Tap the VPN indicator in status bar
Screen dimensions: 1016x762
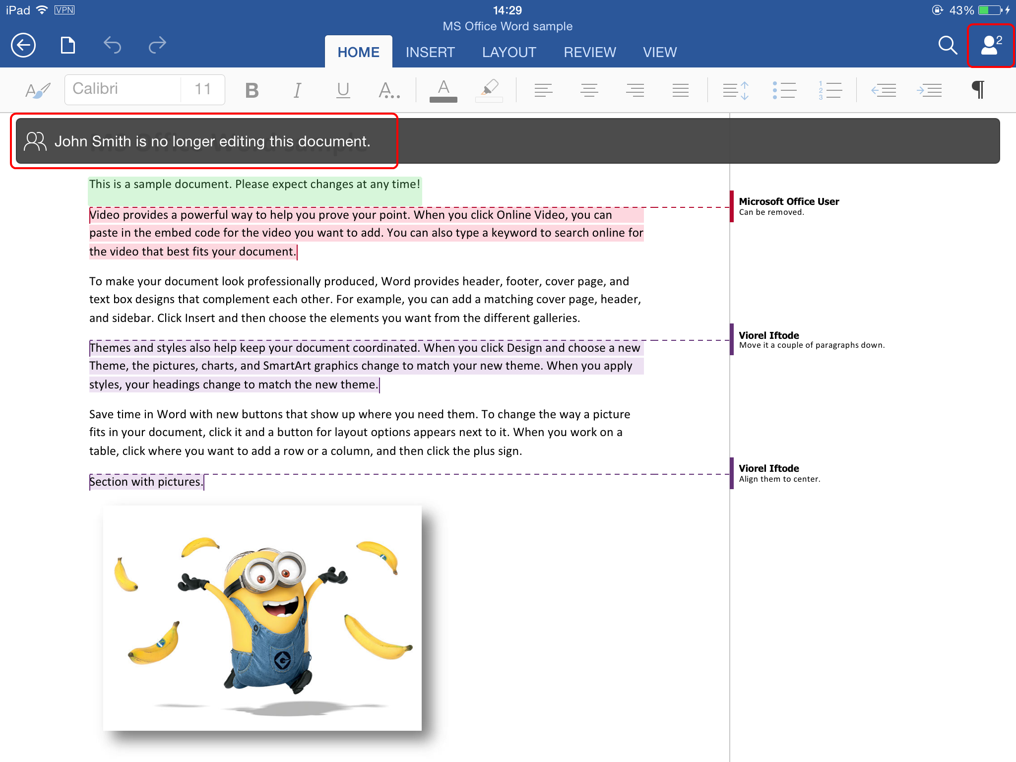tap(64, 10)
